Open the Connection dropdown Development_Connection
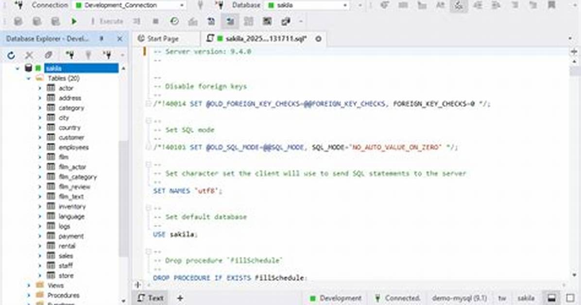Screen dimensions: 581x305 pyautogui.click(x=130, y=5)
